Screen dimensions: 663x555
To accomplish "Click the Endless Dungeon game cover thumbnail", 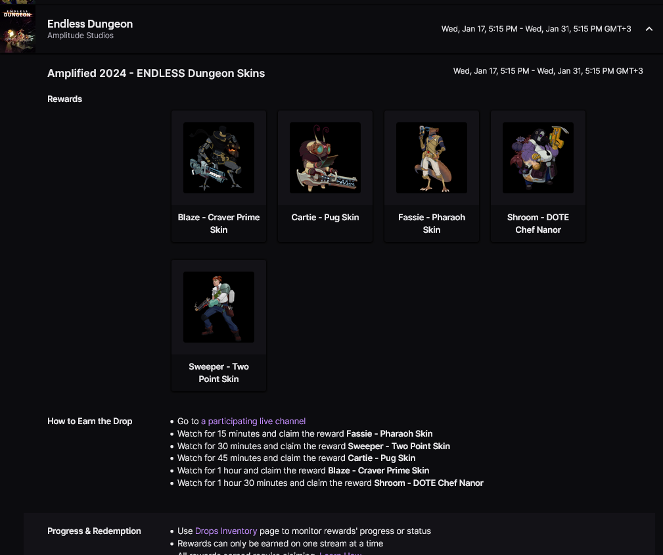I will [17, 29].
